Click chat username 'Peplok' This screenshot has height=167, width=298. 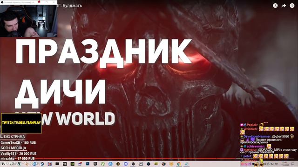(252, 125)
